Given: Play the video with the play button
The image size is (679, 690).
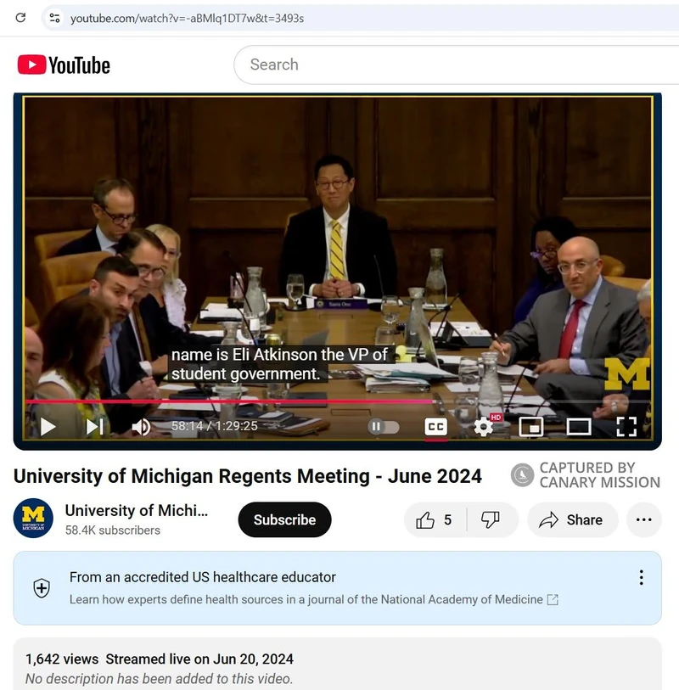Looking at the screenshot, I should click(x=48, y=426).
